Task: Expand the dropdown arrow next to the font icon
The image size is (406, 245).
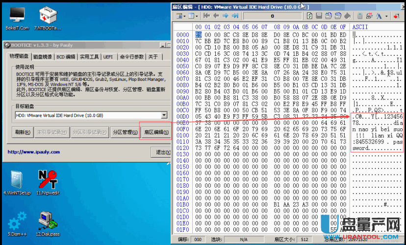Action: tap(386, 16)
